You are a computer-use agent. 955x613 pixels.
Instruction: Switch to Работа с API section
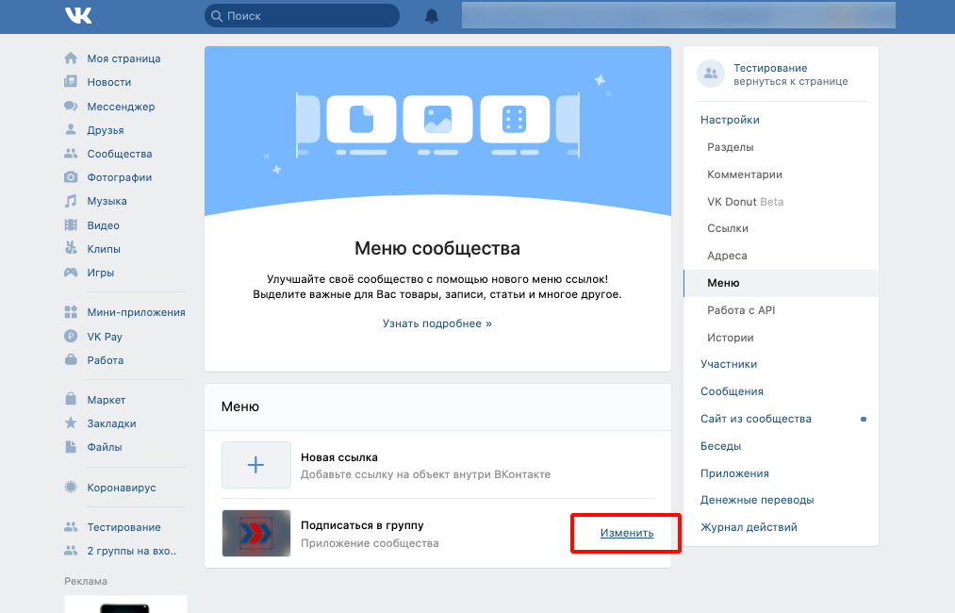coord(740,310)
